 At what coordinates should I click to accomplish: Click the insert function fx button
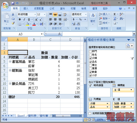point(59,34)
